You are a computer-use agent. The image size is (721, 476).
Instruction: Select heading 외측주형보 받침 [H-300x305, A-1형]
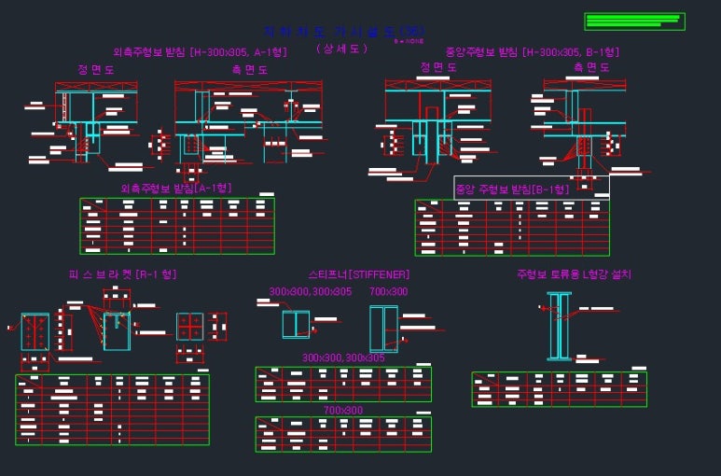click(x=200, y=52)
